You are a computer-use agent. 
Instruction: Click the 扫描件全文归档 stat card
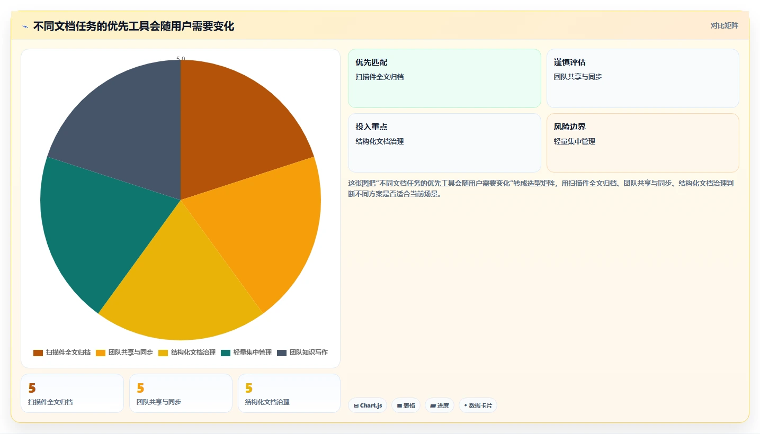click(x=72, y=393)
